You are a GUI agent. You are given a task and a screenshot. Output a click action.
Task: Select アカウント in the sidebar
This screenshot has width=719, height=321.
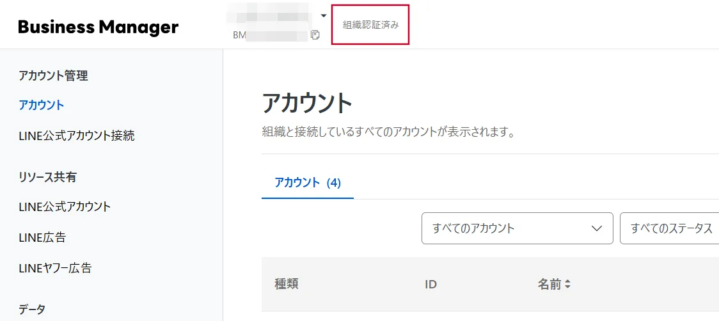click(x=42, y=105)
